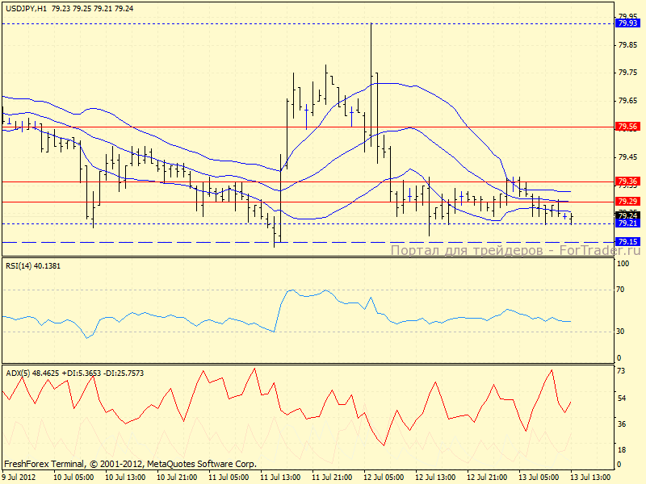The height and width of the screenshot is (484, 646).
Task: Open the ForTrader.ru watermark link
Action: coord(515,251)
